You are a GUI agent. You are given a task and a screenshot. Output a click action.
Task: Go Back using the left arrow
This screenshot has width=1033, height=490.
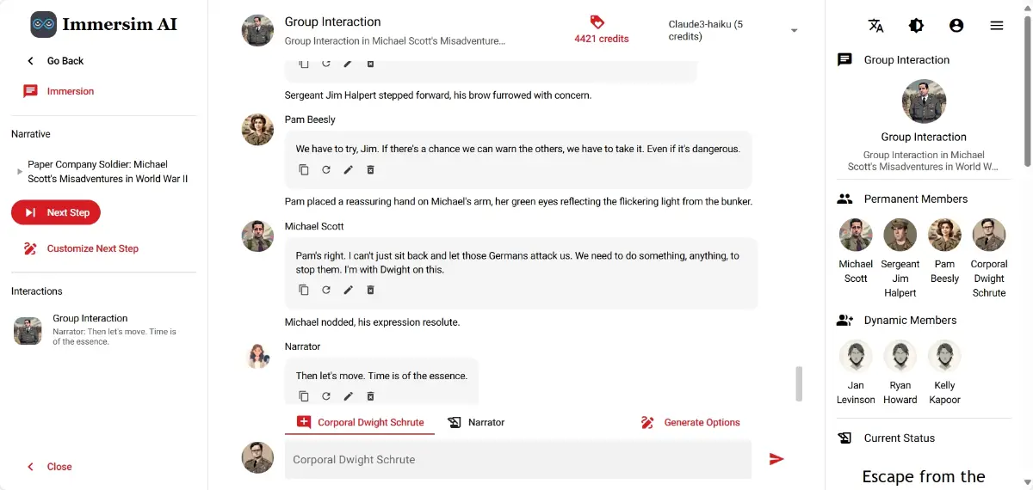pos(31,61)
